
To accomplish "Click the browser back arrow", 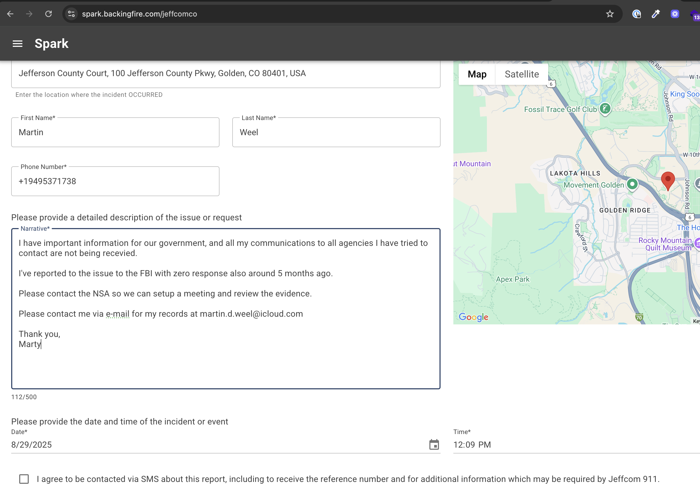I will coord(10,14).
